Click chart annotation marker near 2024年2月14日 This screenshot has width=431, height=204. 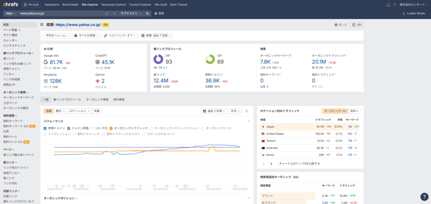click(113, 186)
